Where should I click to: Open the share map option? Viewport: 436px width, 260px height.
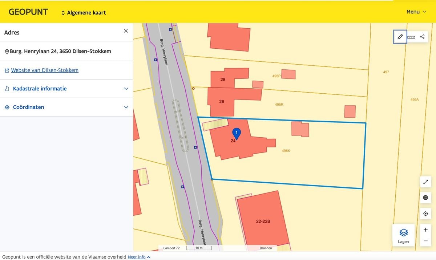[x=422, y=37]
